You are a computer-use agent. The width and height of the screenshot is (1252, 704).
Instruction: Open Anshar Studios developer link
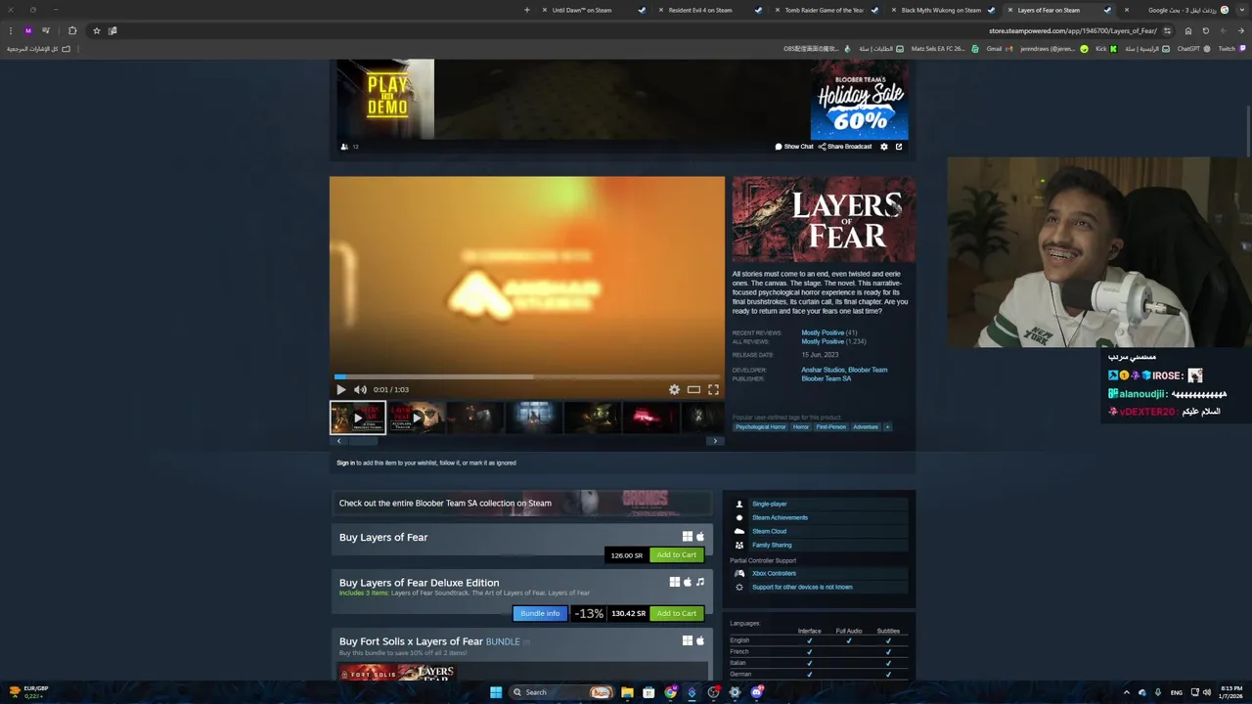pos(823,370)
